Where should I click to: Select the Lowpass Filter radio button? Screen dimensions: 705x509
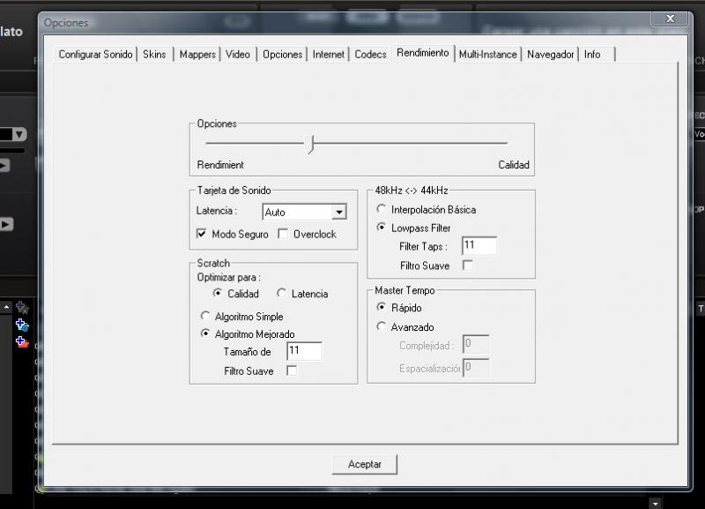point(381,228)
